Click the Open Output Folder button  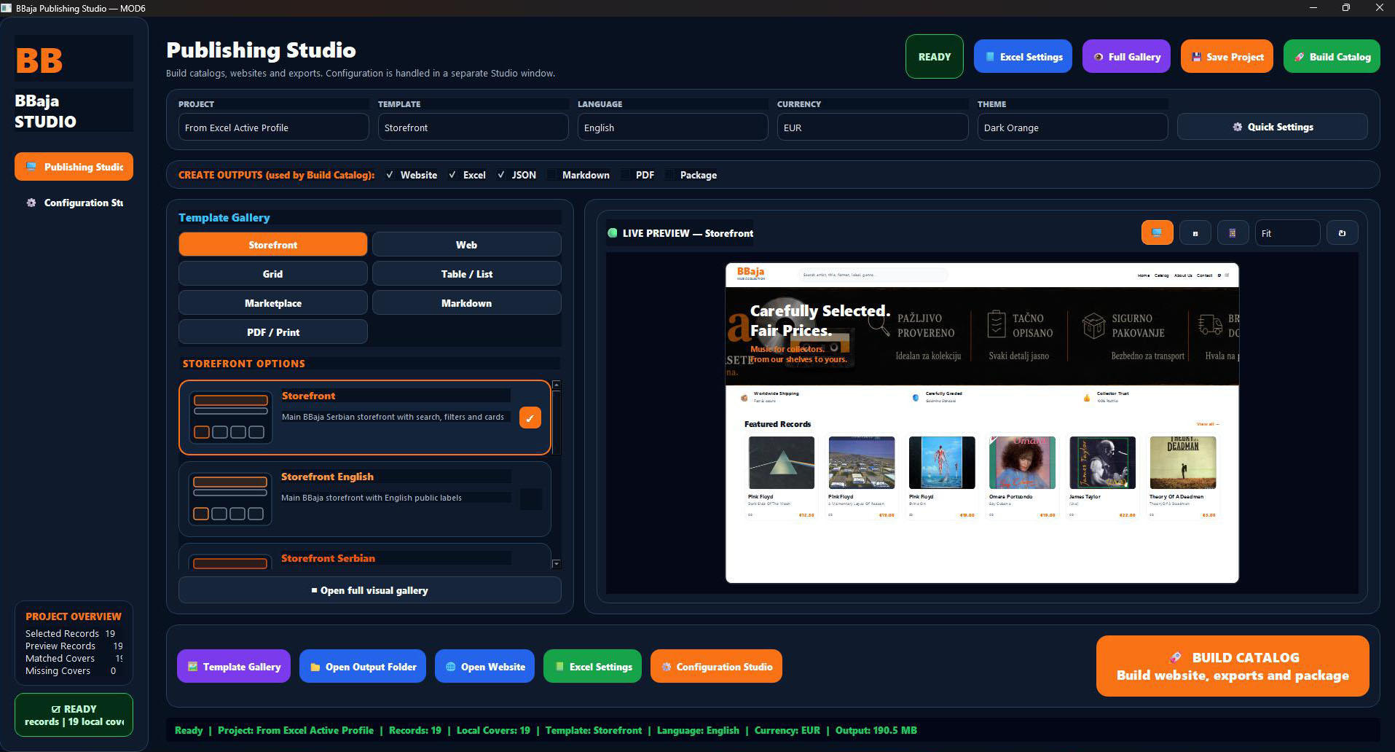(x=363, y=666)
